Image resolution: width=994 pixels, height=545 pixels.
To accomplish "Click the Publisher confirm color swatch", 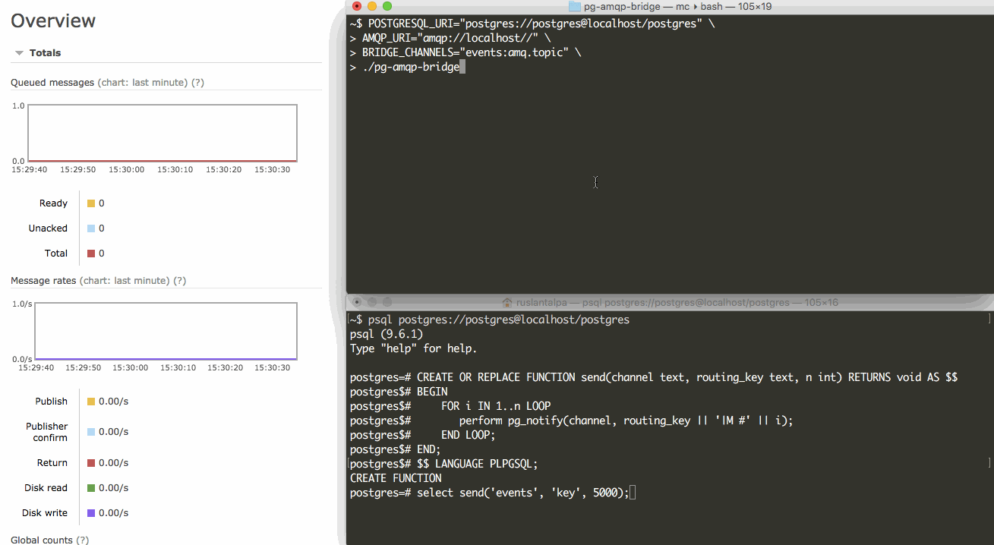I will point(91,432).
